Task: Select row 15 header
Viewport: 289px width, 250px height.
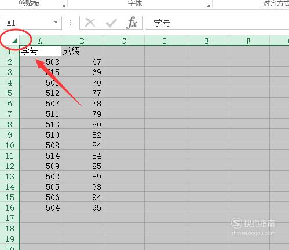Action: click(x=9, y=197)
